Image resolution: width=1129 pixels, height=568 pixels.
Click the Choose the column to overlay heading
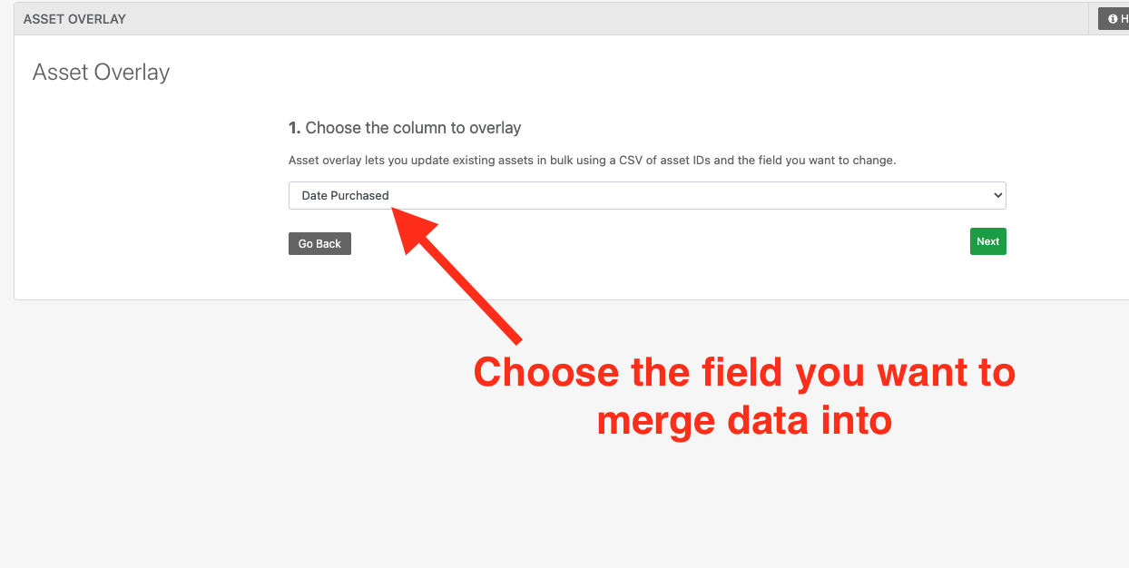[413, 128]
